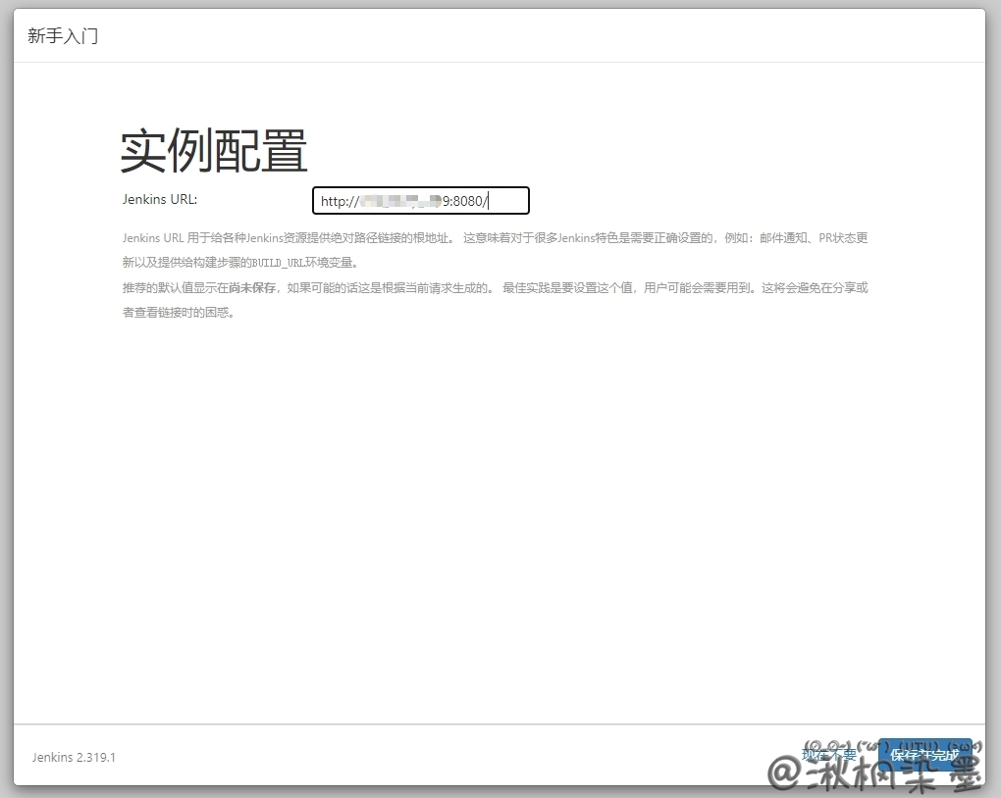Click the last line 者查看链接时的困惑
1001x798 pixels.
coord(179,313)
